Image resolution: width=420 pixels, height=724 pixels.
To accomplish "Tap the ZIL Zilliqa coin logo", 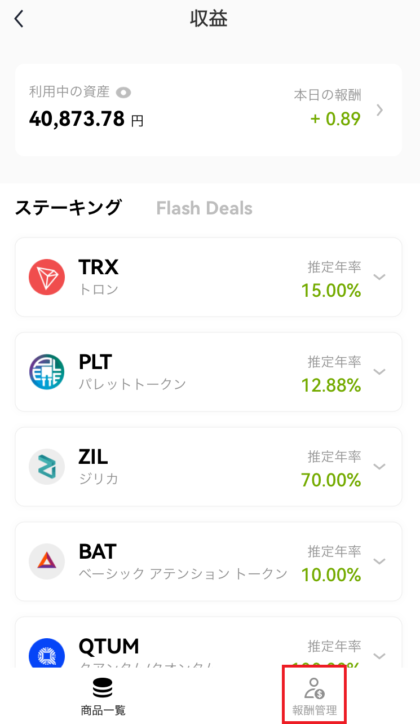I will point(47,466).
